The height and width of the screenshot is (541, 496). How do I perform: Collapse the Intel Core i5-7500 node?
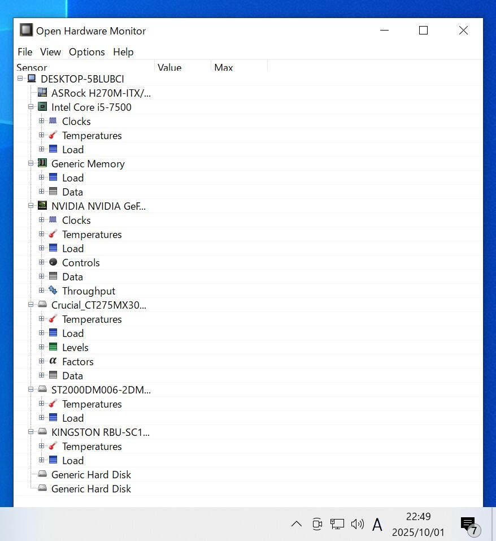31,107
